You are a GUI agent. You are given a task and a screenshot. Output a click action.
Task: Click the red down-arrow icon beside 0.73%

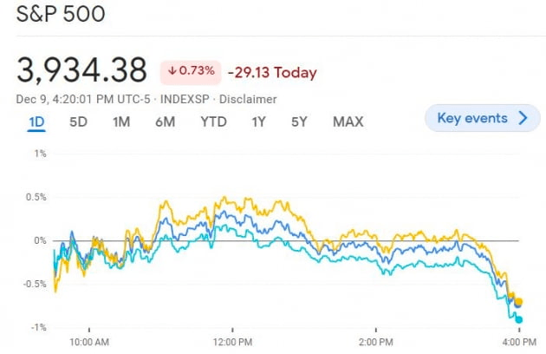(172, 73)
